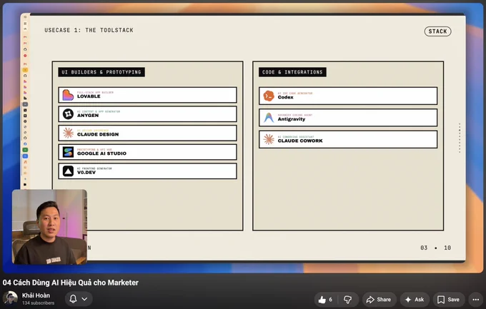Click the Claude Cowork starburst icon
The image size is (486, 309).
click(x=269, y=139)
